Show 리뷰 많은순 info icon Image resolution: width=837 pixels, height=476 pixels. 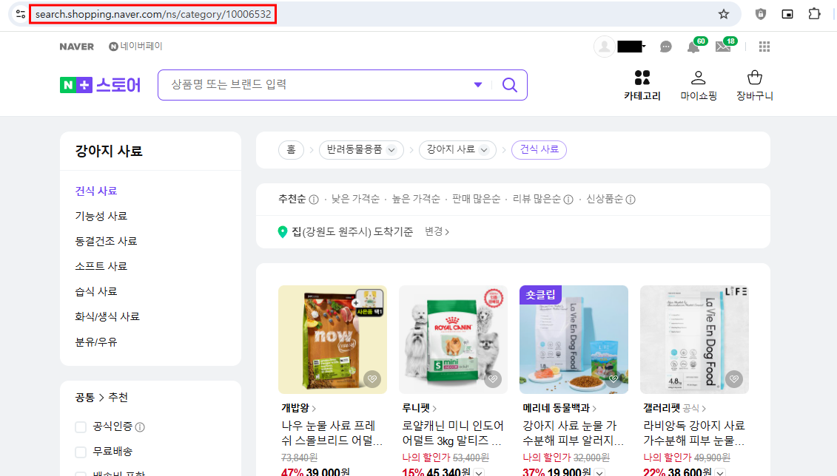coord(568,200)
